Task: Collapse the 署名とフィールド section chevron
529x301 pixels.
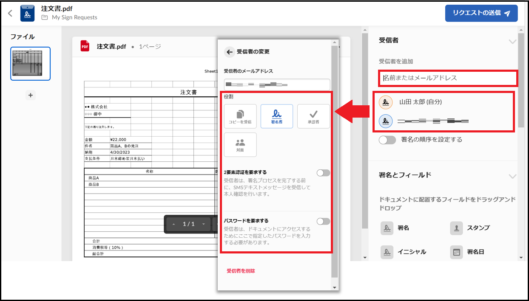Action: [x=512, y=176]
